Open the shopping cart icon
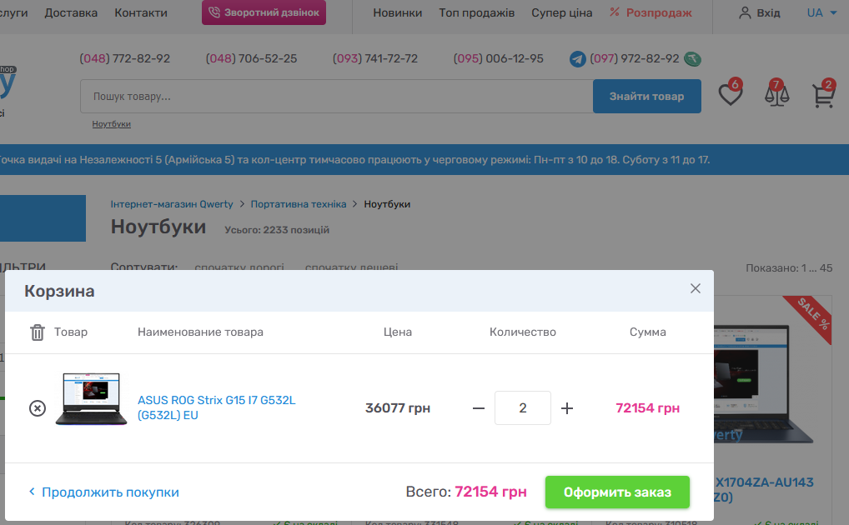849x525 pixels. tap(823, 96)
